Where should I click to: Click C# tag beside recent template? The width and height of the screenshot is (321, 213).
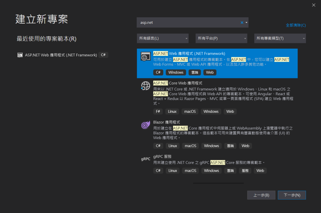coord(103,55)
